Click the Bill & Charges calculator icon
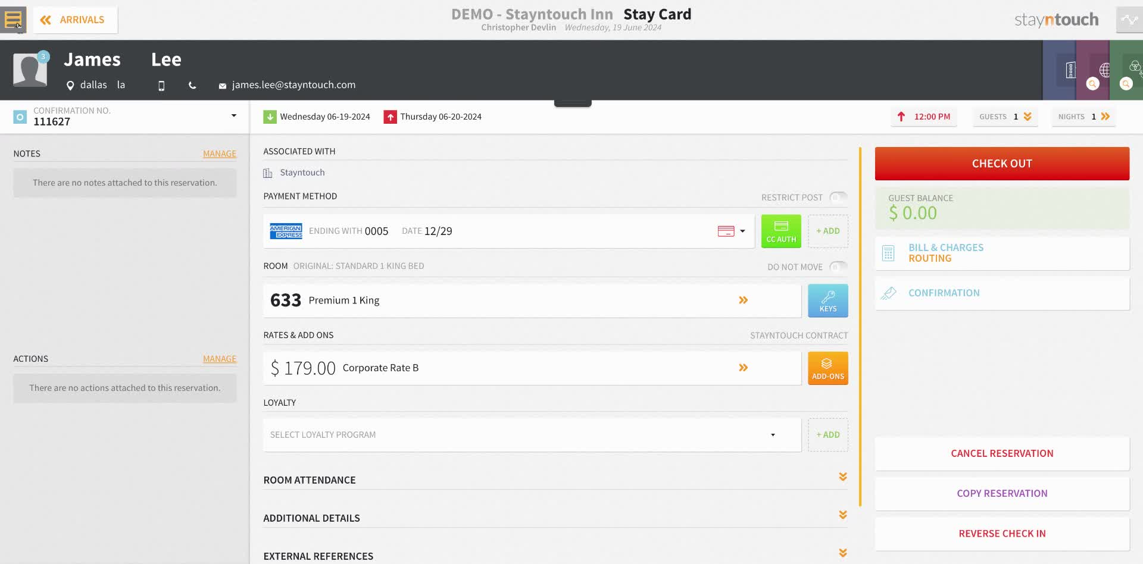1143x564 pixels. [888, 253]
